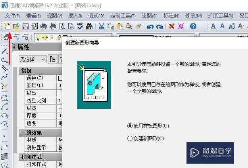
Task: Open the 格式(O) menu
Action: (x=96, y=16)
